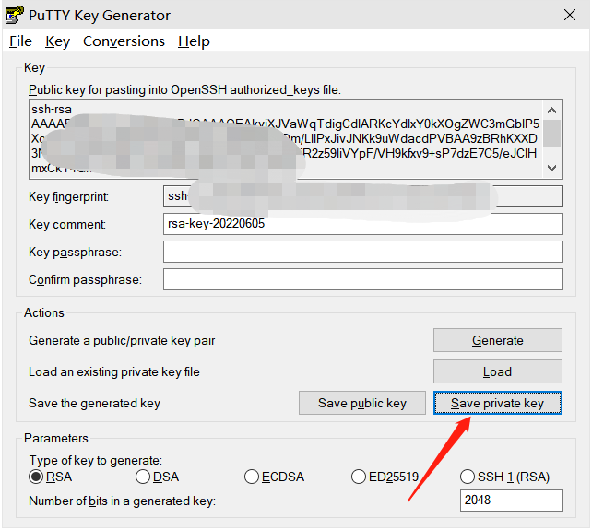Click the number of bits field
The image size is (592, 530).
click(511, 501)
